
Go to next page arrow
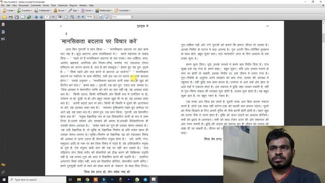tap(42, 17)
